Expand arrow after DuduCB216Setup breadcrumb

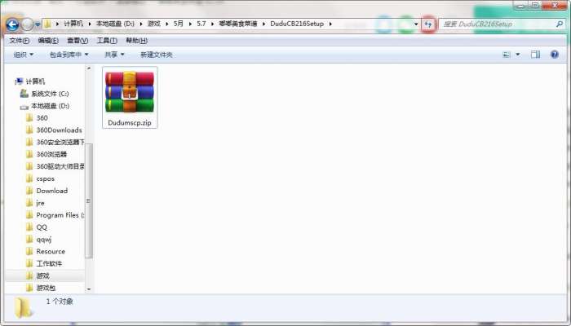pyautogui.click(x=330, y=24)
